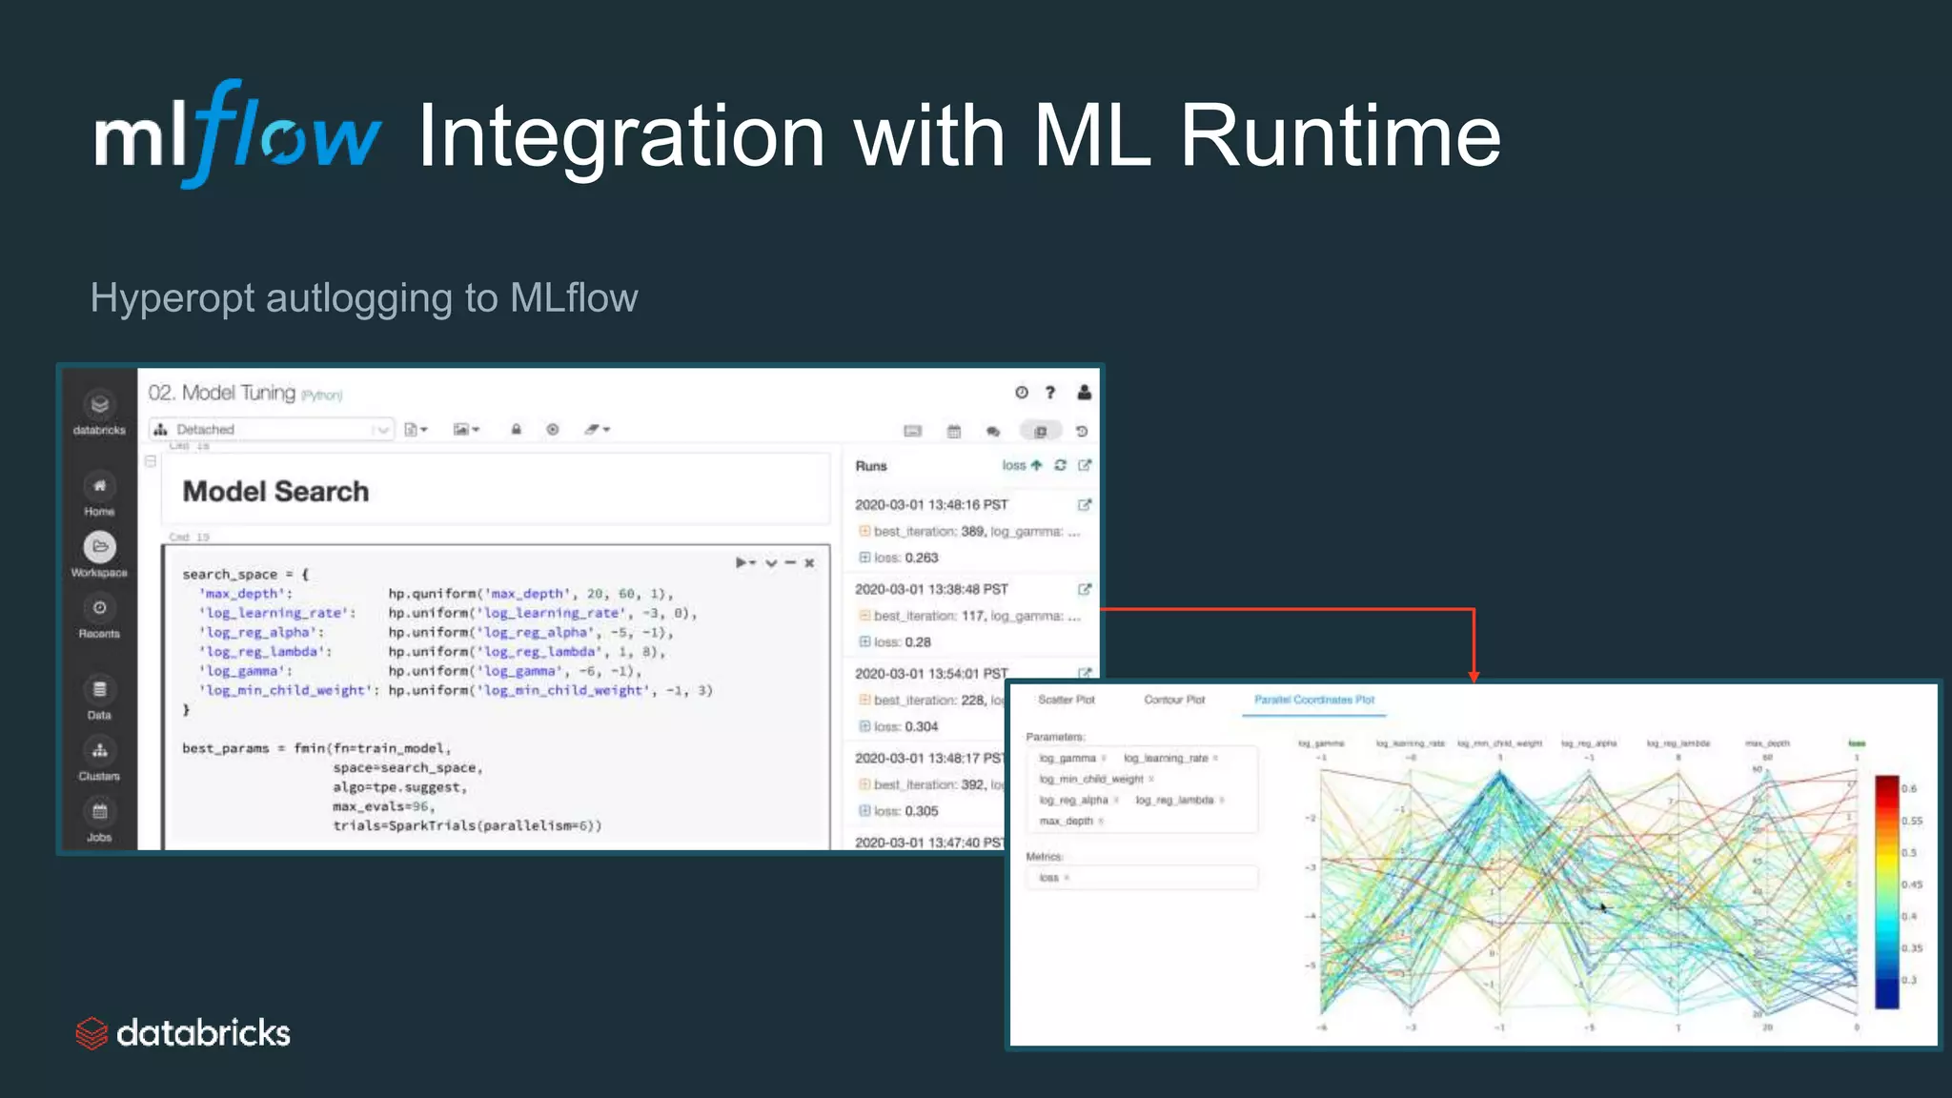
Task: Open the Clusters sidebar section
Action: tap(99, 759)
